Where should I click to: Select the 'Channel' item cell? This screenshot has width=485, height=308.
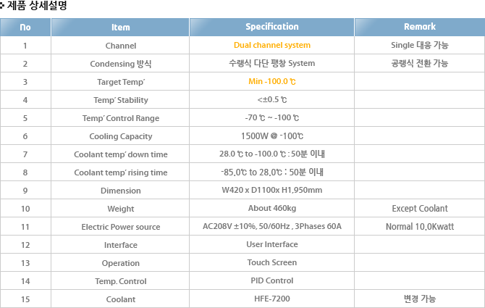[x=120, y=46]
